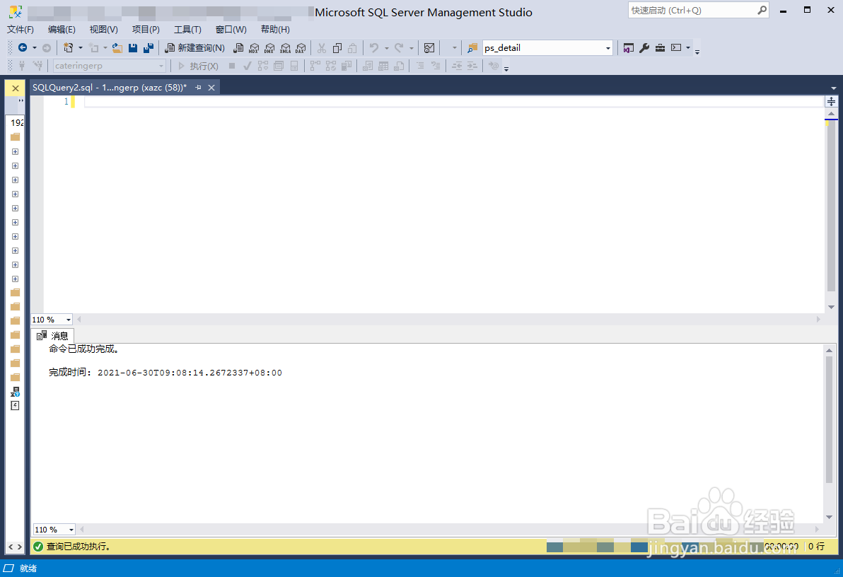This screenshot has width=843, height=577.
Task: Parse the query with the checkmark icon
Action: pyautogui.click(x=248, y=66)
